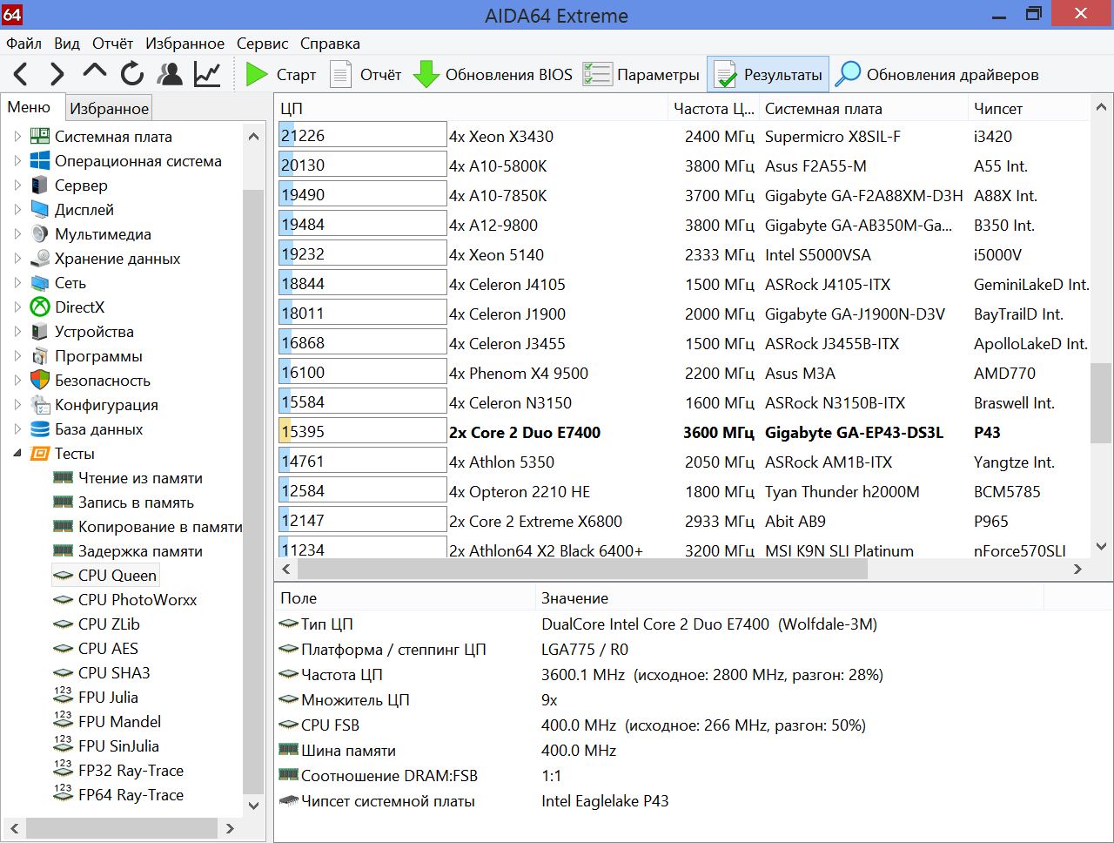The width and height of the screenshot is (1114, 843).
Task: Expand the DirectX tree node
Action: 17,307
